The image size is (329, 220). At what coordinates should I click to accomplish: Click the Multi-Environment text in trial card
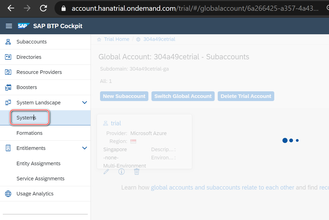[x=125, y=166]
